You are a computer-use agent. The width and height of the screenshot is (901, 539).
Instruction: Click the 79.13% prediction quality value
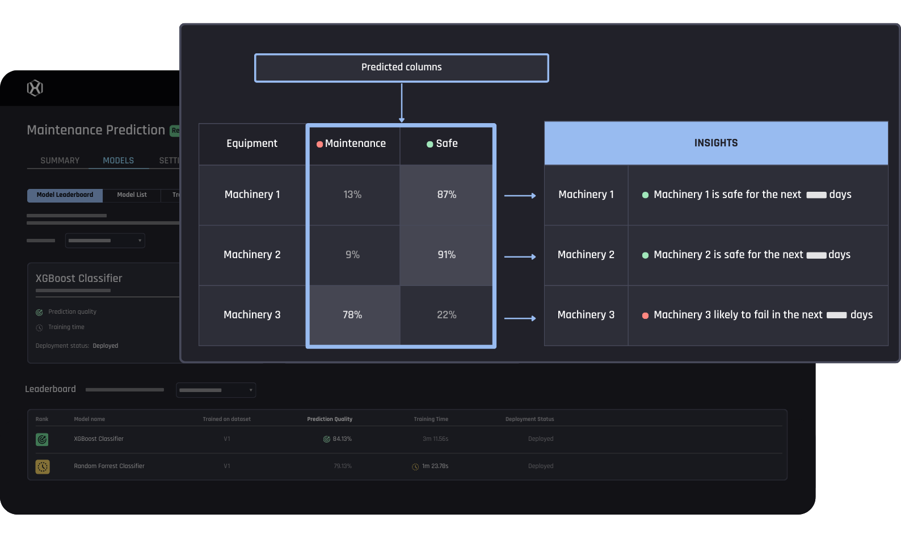coord(343,466)
